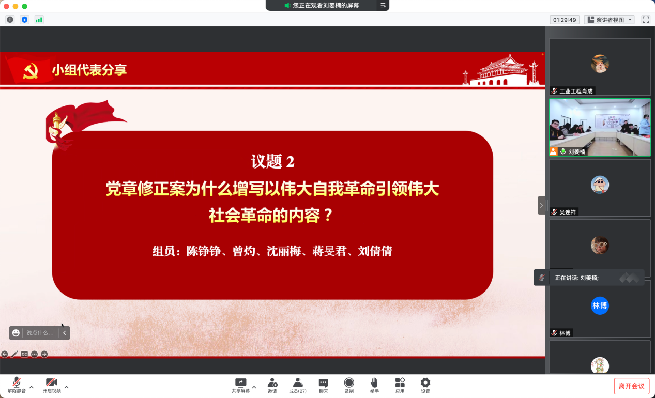Open the meeting info icon
Screen dimensions: 655x398
point(10,20)
